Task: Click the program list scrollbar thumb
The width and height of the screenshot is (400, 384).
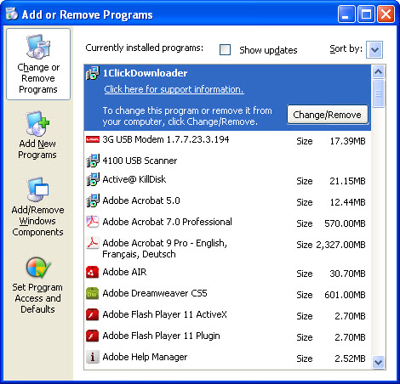Action: click(378, 93)
